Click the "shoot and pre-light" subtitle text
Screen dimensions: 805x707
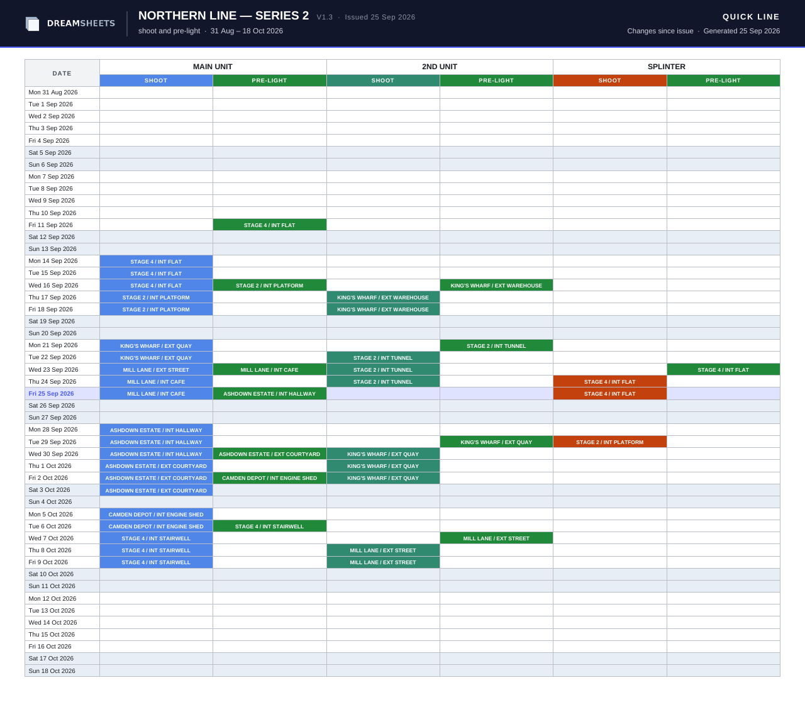tap(169, 31)
